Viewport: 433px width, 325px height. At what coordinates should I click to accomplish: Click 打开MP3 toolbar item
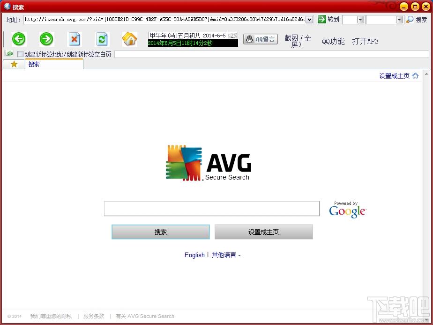pyautogui.click(x=366, y=41)
